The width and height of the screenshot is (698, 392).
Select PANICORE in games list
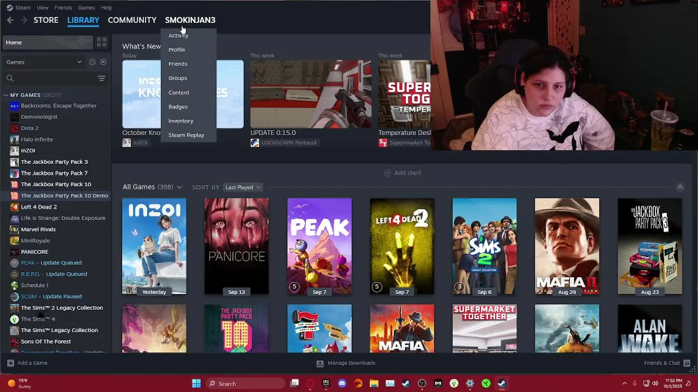pyautogui.click(x=34, y=252)
